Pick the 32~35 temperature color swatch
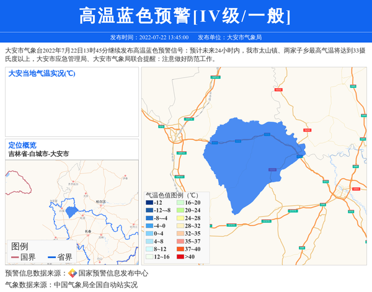Image resolution: width=372 pixels, height=292 pixels. 180,234
